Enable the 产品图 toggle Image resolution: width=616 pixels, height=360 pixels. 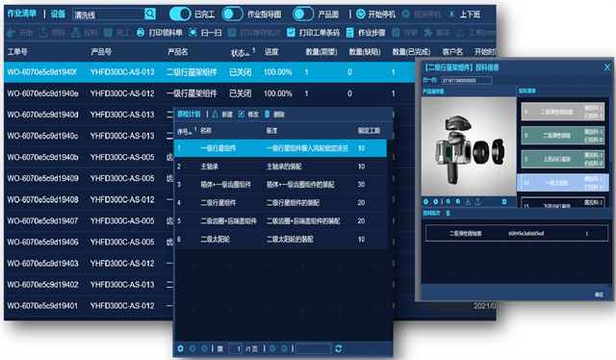[303, 14]
